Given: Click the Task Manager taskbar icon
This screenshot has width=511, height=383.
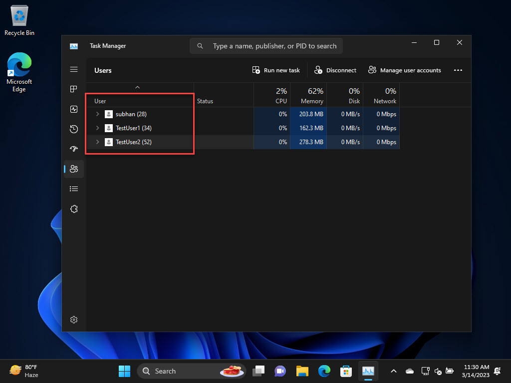Looking at the screenshot, I should (368, 371).
